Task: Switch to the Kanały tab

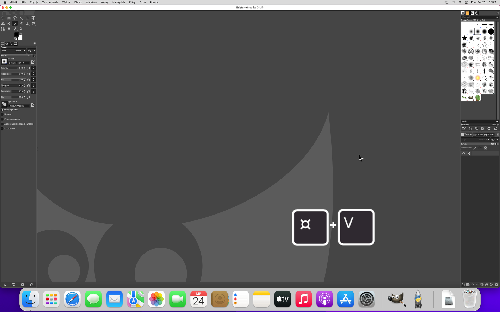Action: [478, 134]
